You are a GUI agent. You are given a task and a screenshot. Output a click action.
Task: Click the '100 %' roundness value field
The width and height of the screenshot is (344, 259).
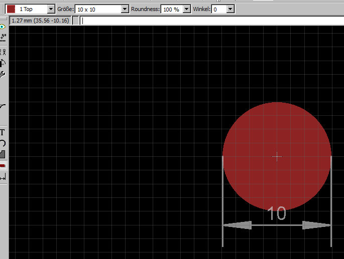[172, 10]
